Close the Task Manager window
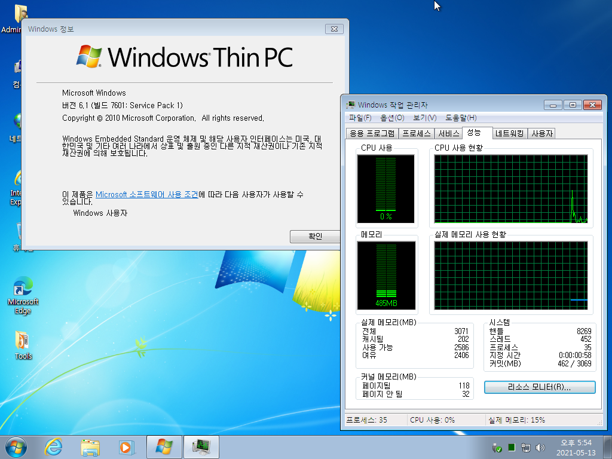The width and height of the screenshot is (612, 459). [x=592, y=105]
